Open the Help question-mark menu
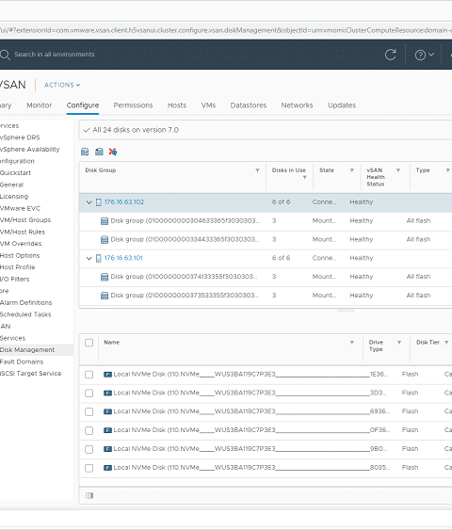 point(424,55)
